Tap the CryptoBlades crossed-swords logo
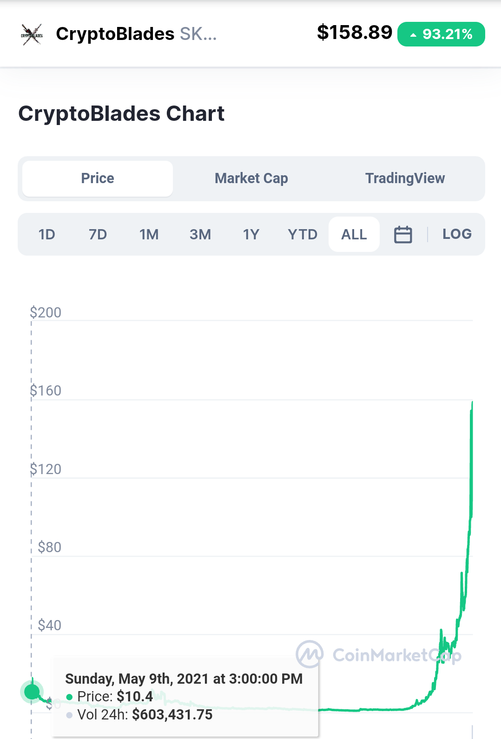This screenshot has height=739, width=501. coord(32,34)
